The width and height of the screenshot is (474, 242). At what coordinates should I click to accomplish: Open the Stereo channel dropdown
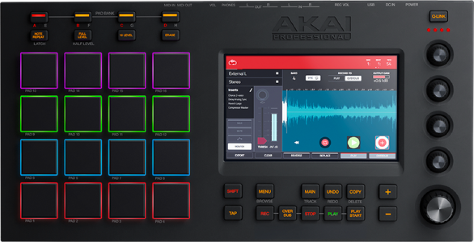(254, 82)
